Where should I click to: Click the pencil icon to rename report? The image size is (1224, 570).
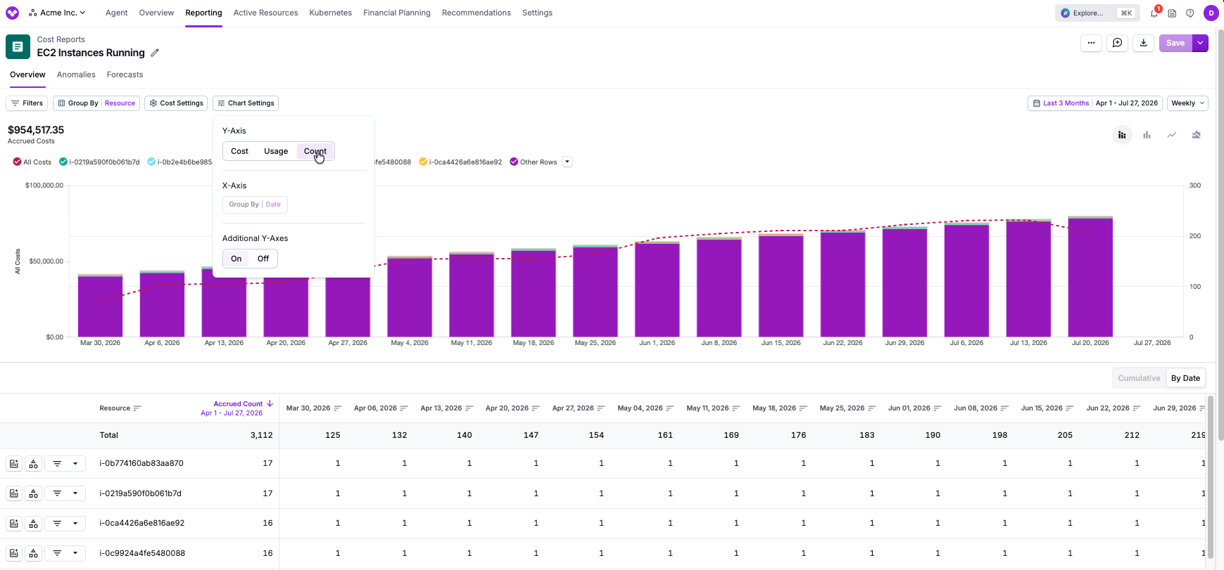(x=155, y=53)
